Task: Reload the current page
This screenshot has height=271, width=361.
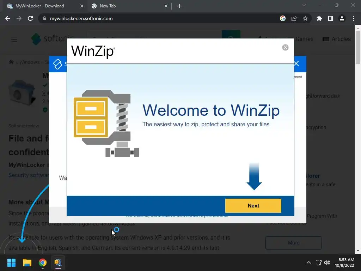Action: point(30,18)
